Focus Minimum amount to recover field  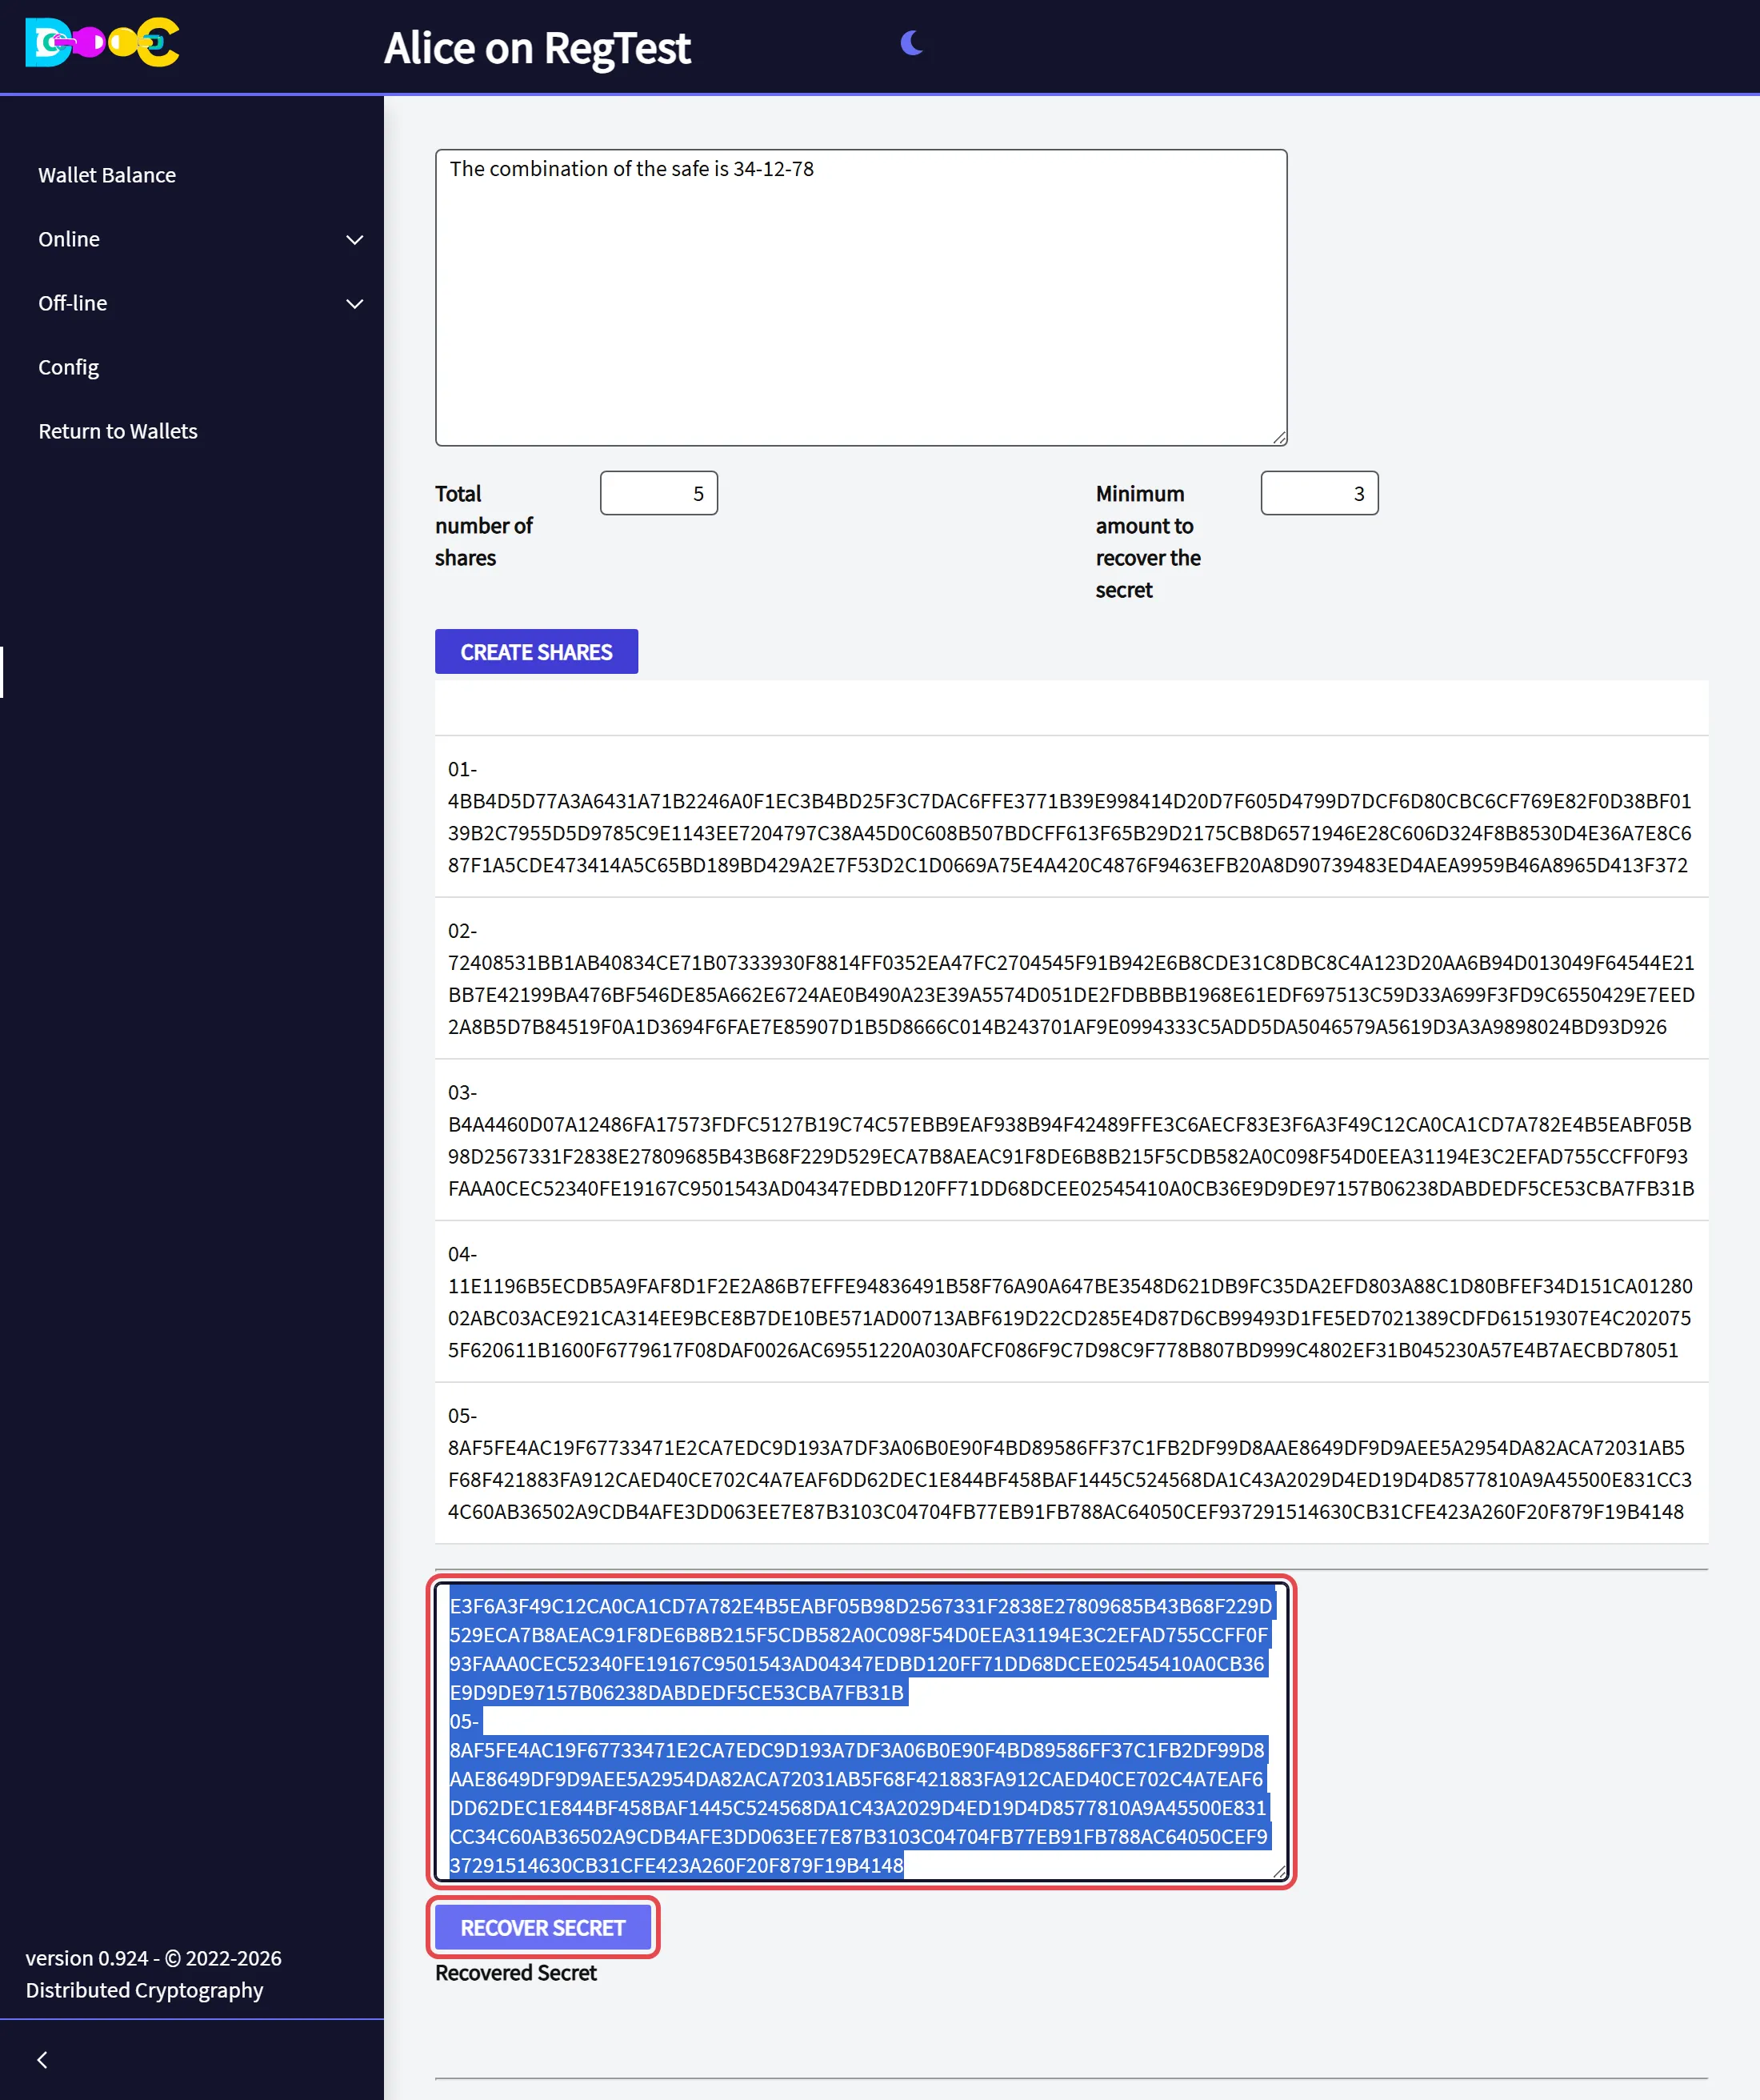point(1319,493)
